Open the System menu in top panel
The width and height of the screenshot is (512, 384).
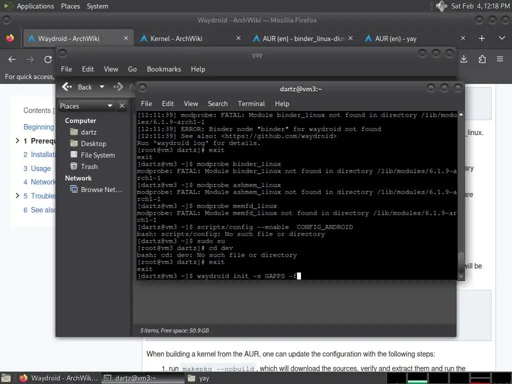click(x=97, y=6)
